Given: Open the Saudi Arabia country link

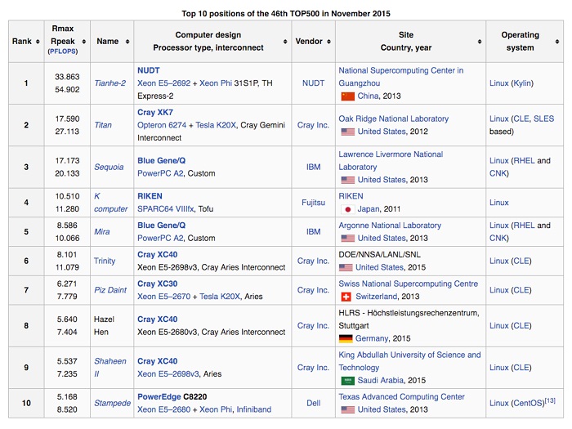Looking at the screenshot, I should pos(381,381).
